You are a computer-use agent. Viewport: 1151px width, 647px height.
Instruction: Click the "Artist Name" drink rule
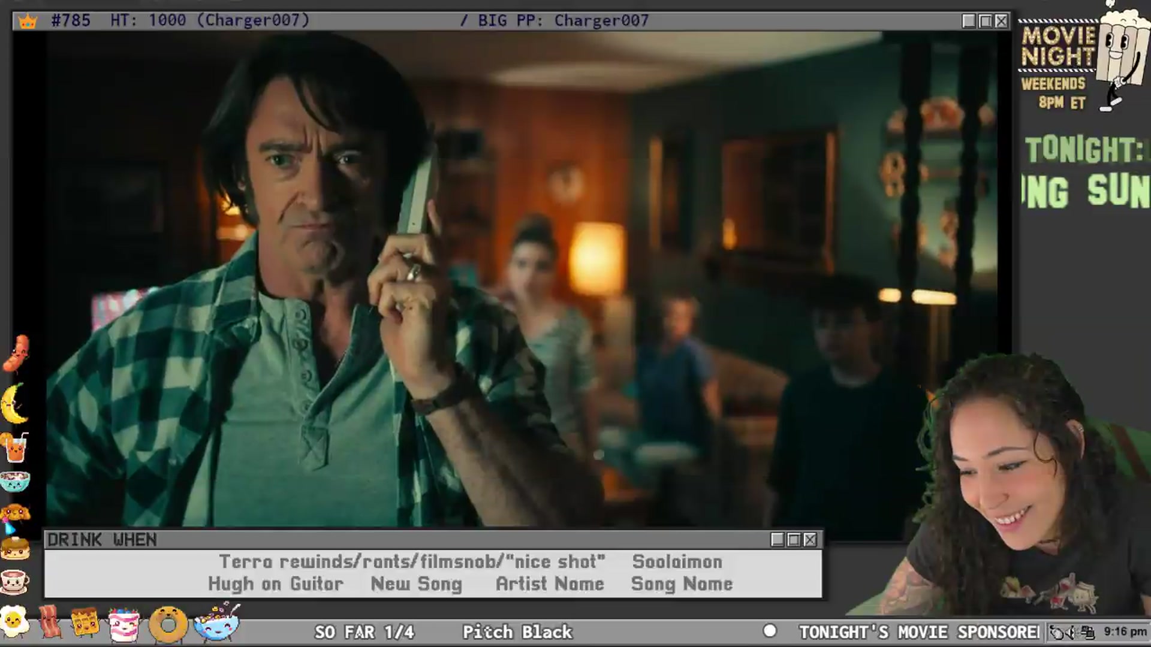[x=550, y=583]
